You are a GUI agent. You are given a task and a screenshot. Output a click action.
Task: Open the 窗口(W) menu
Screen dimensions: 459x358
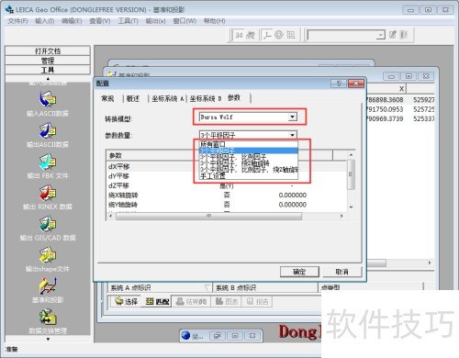pyautogui.click(x=185, y=21)
